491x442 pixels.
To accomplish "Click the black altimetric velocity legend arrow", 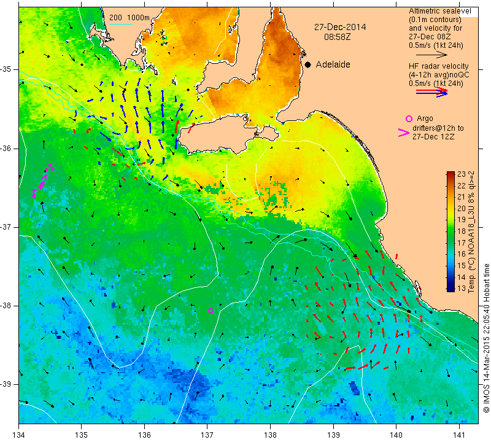I will pyautogui.click(x=431, y=55).
